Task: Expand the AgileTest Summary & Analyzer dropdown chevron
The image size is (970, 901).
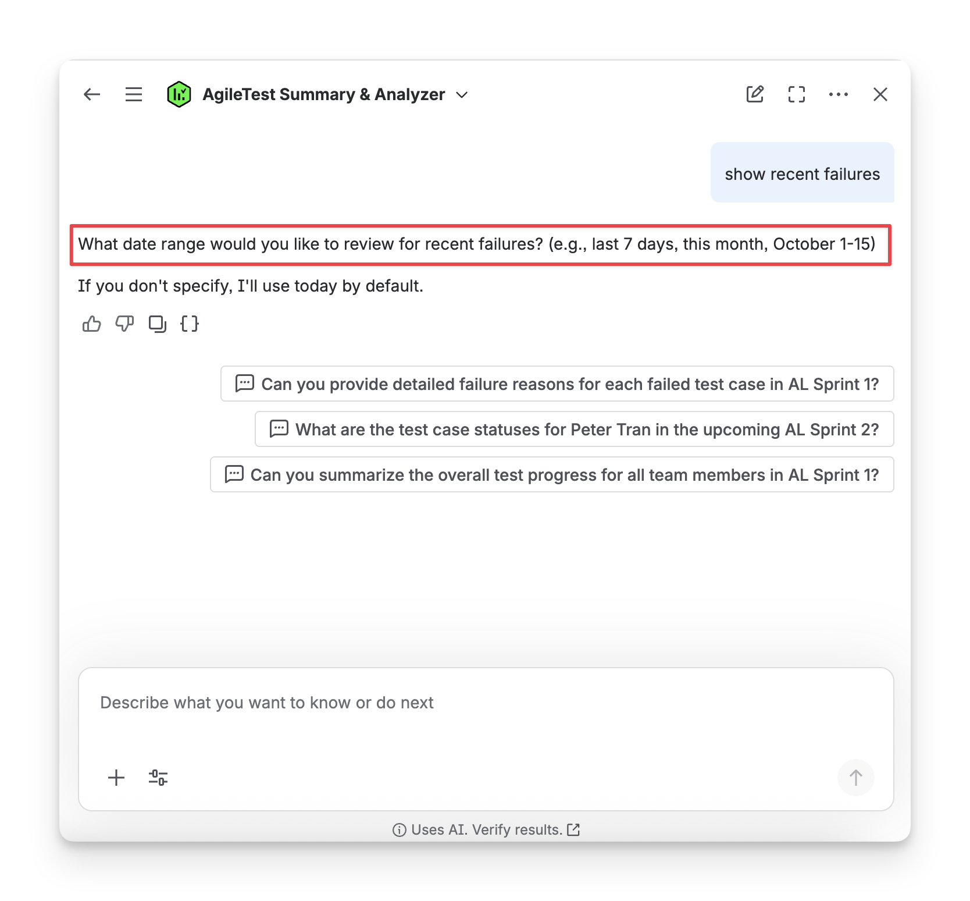Action: (462, 95)
